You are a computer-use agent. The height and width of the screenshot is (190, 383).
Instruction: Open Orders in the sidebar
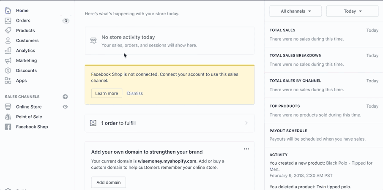23,21
